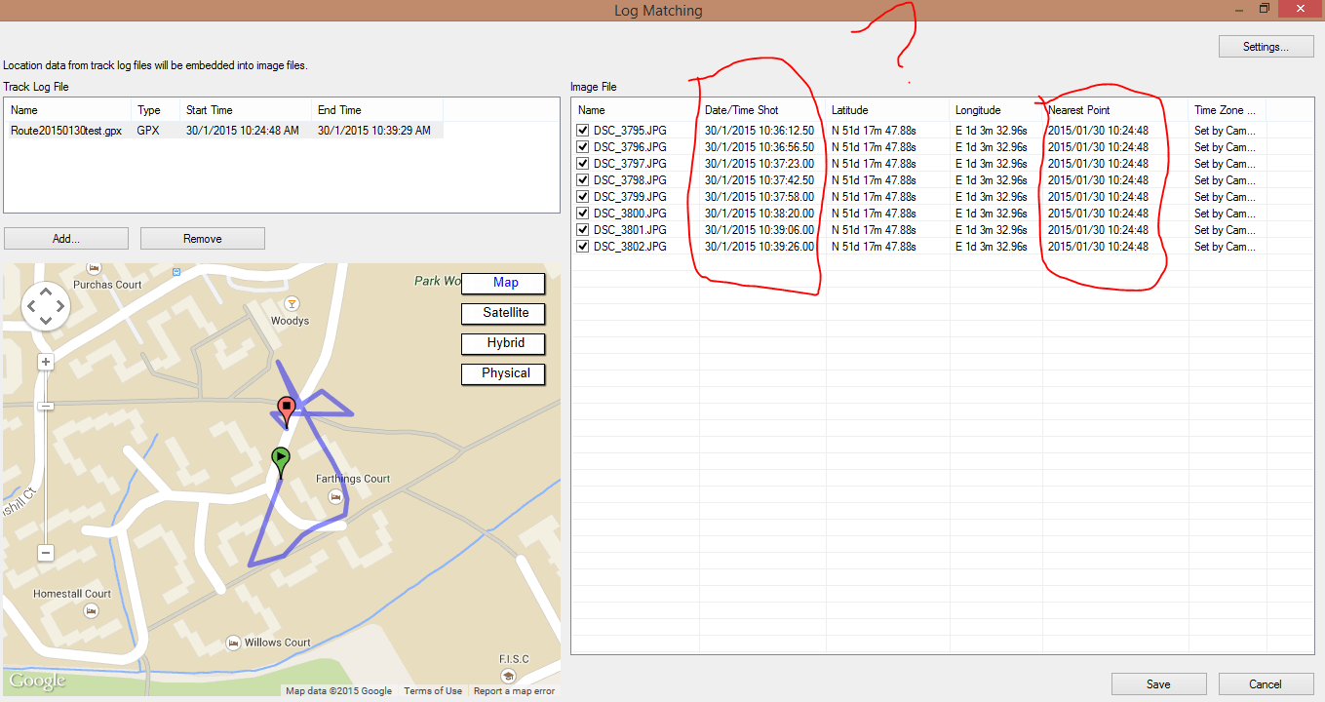Click the Willows Court map icon
1325x702 pixels.
(233, 643)
